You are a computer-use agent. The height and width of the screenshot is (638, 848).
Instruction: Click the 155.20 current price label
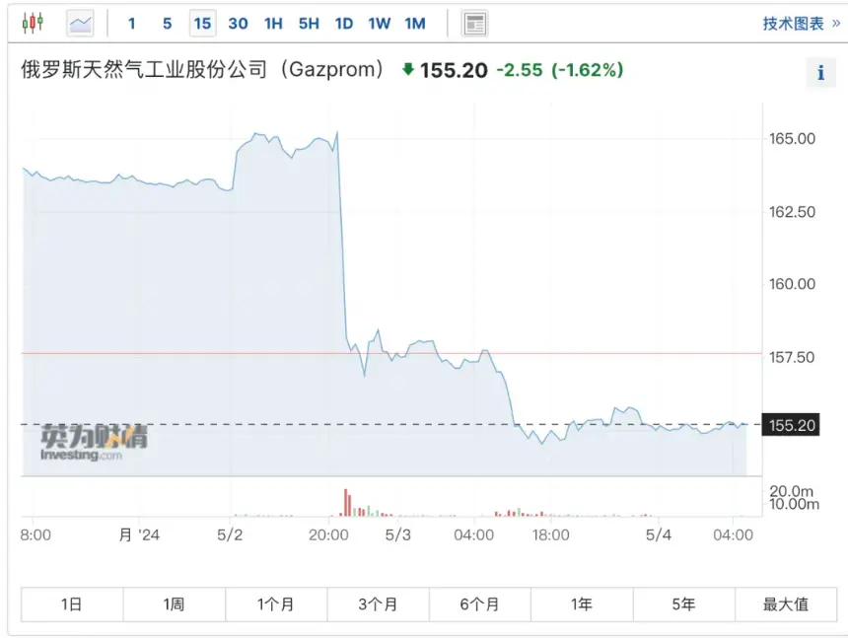pyautogui.click(x=792, y=425)
